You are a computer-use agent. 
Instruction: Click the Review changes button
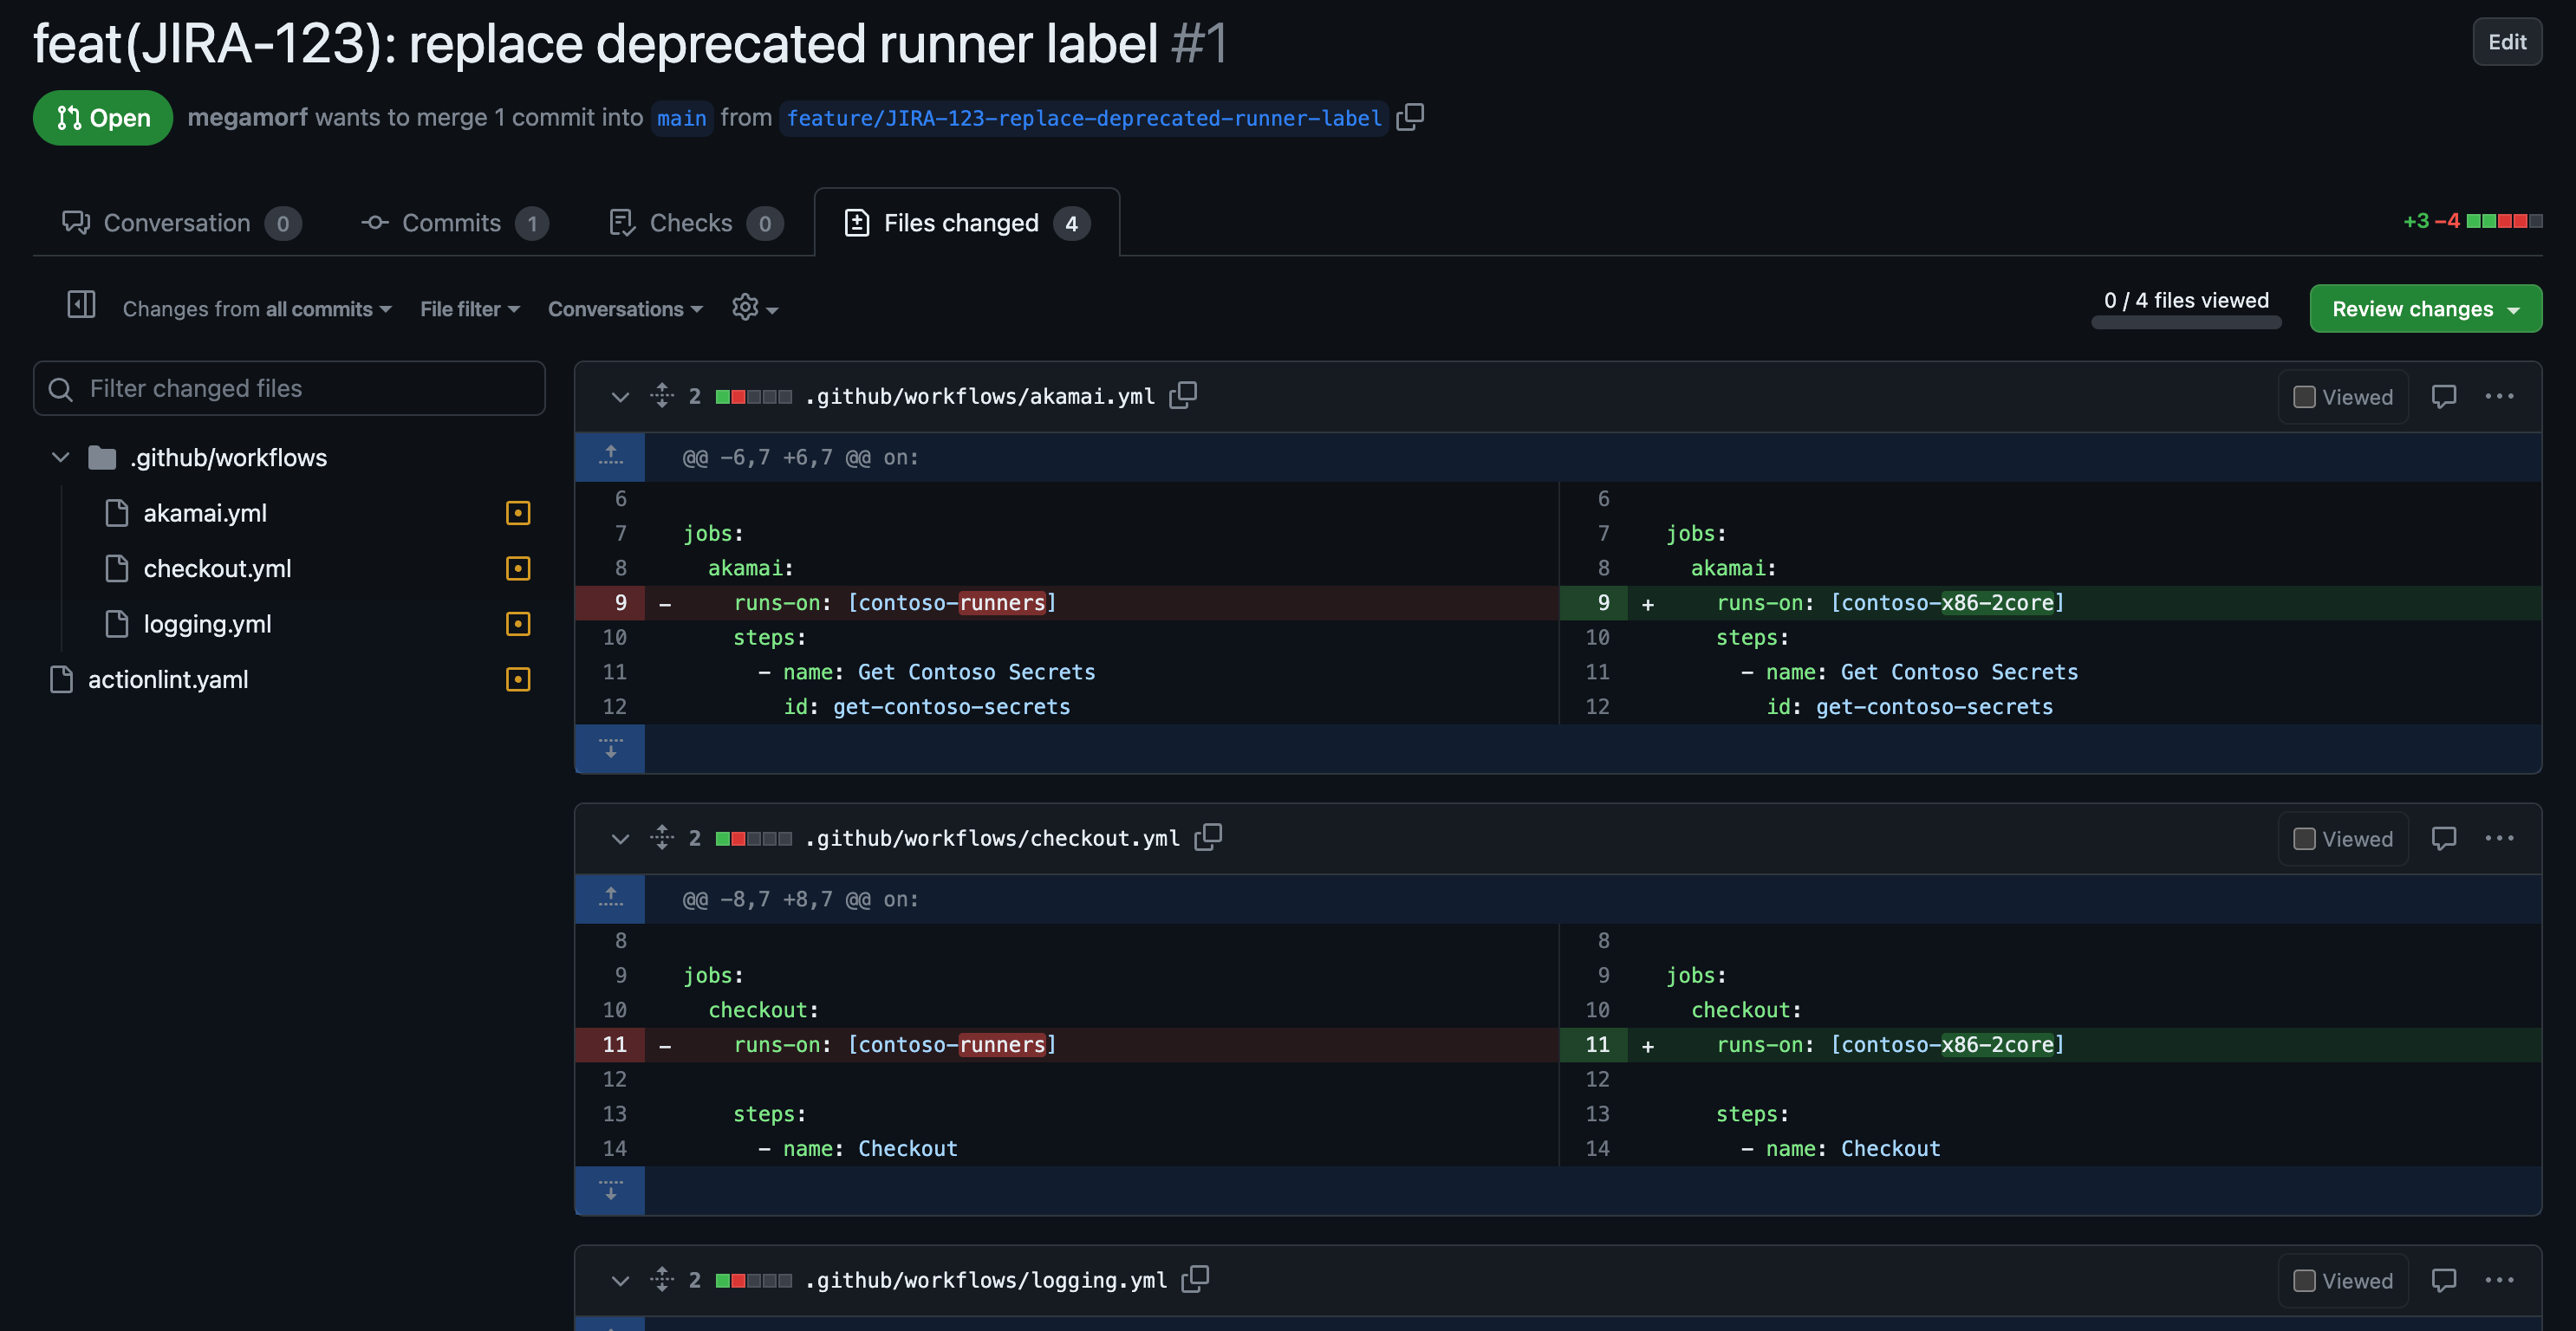click(x=2424, y=309)
